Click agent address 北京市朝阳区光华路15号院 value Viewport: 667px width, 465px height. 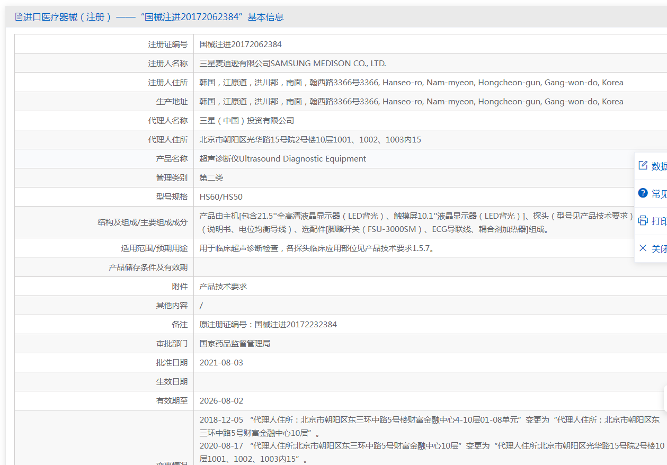coord(310,140)
